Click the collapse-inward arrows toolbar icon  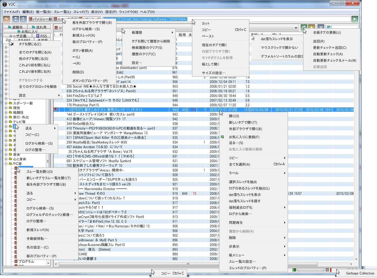[16, 19]
